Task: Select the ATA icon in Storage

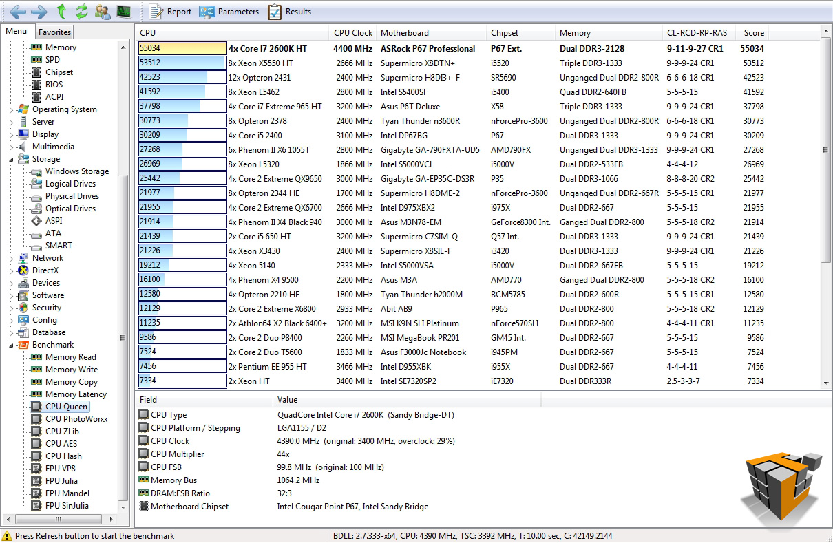Action: [x=36, y=233]
